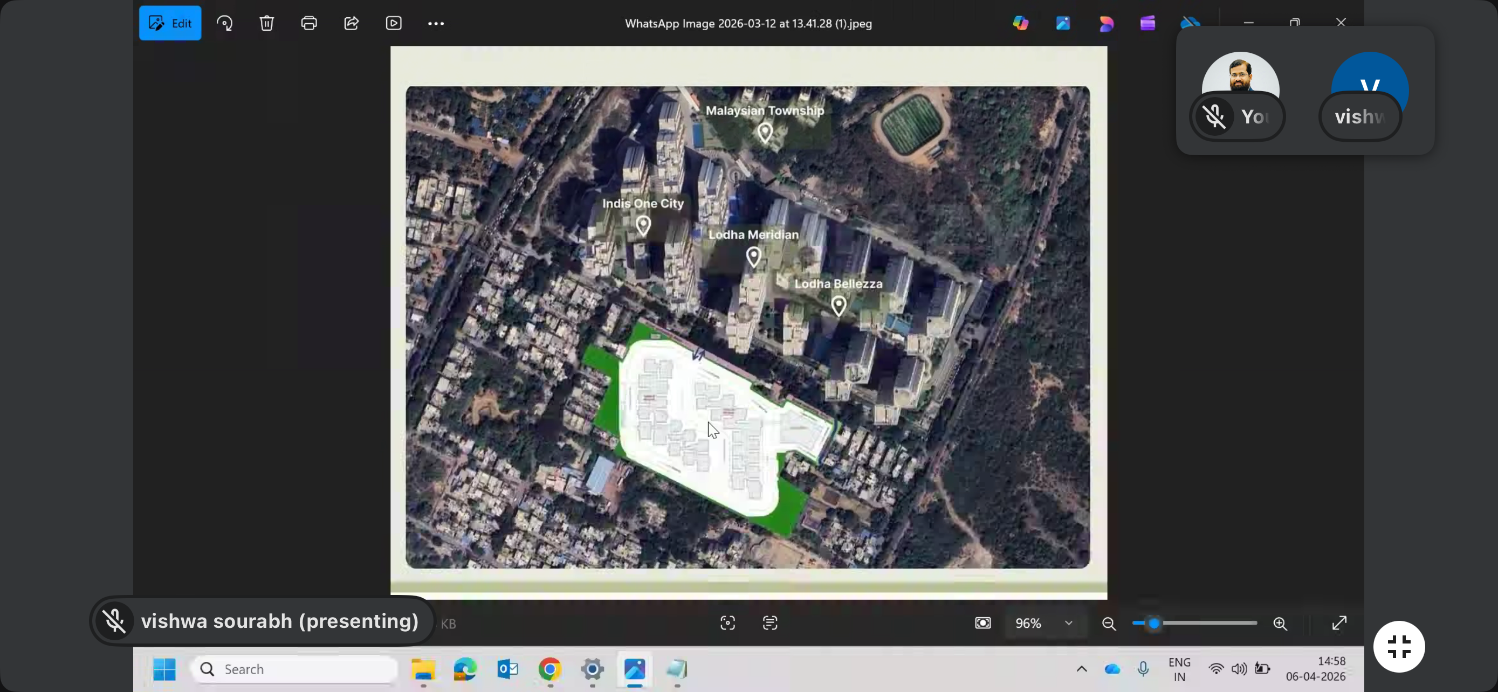Open the Share icon in the toolbar
The image size is (1498, 692).
click(351, 23)
